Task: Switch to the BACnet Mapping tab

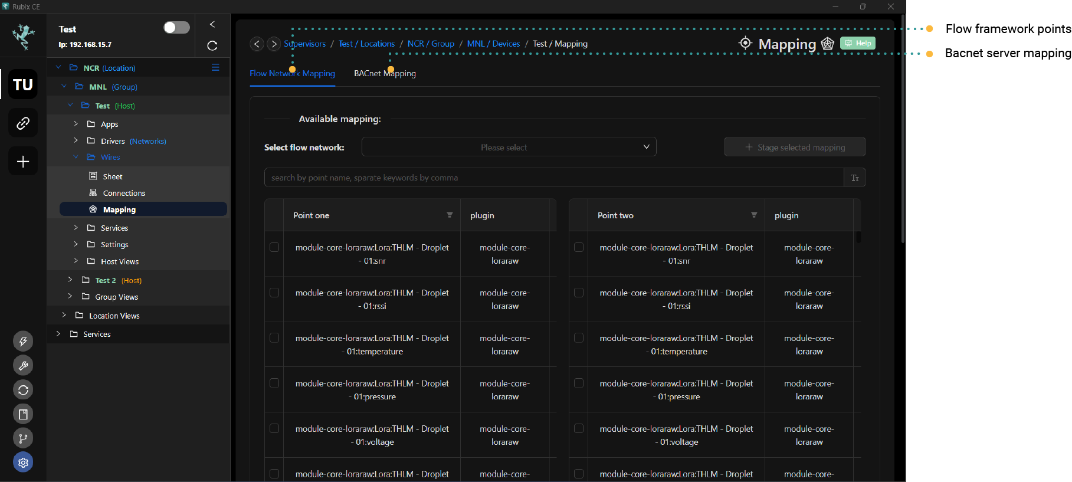Action: tap(385, 73)
